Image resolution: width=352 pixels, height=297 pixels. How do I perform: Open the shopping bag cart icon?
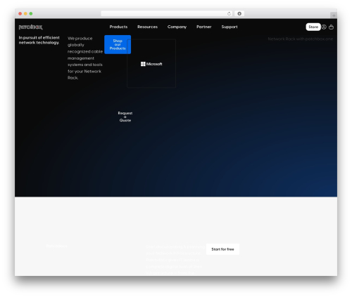pos(331,27)
